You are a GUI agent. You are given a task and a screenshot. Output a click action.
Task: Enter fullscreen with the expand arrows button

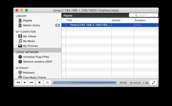tap(153, 83)
